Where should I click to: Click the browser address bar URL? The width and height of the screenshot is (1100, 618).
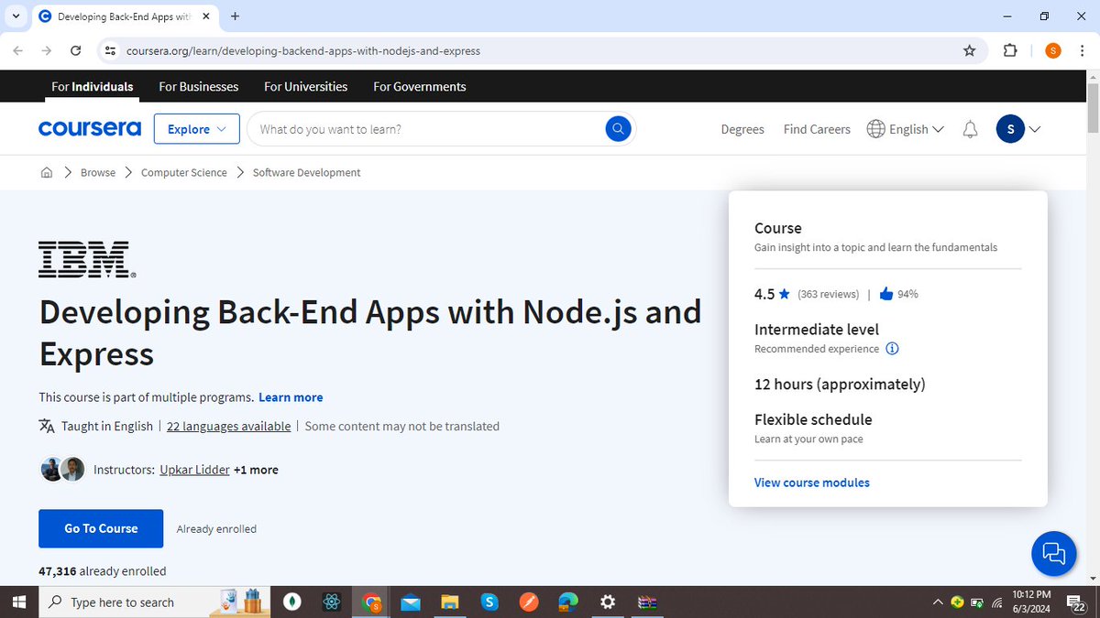302,50
